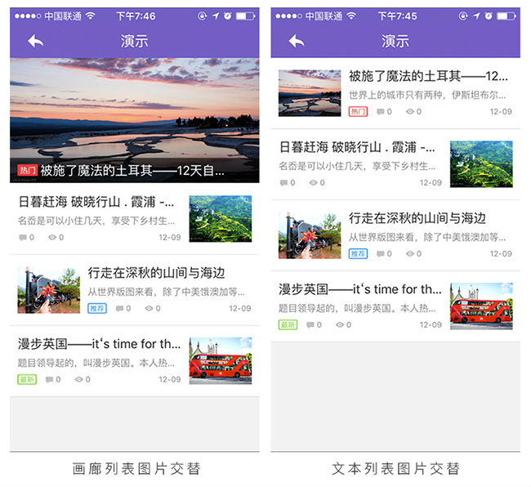The width and height of the screenshot is (531, 487).
Task: Click comment icon under 行走在深秋 in left phone
Action: [119, 309]
